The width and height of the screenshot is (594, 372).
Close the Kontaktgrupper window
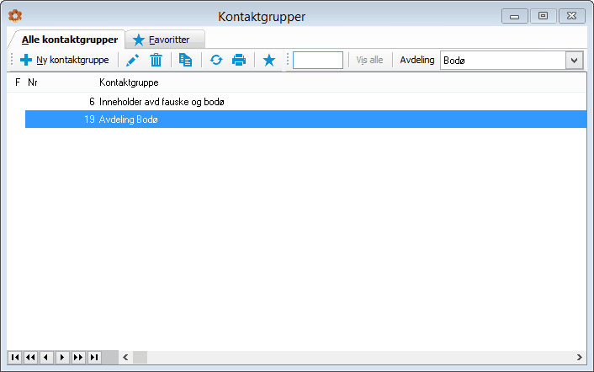[571, 16]
